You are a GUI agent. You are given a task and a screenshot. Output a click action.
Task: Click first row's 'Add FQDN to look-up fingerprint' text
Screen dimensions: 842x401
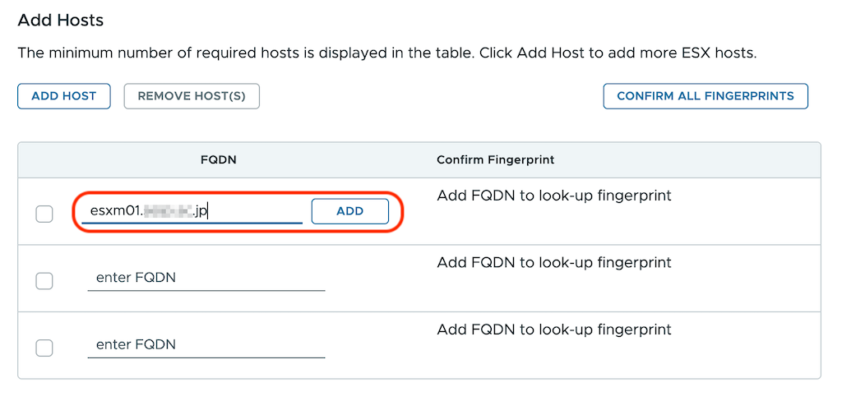click(x=554, y=196)
